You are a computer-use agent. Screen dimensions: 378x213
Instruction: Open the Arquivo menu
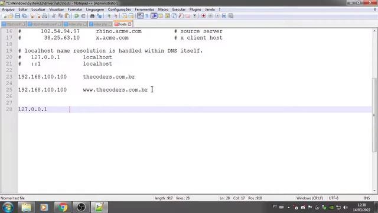point(8,9)
